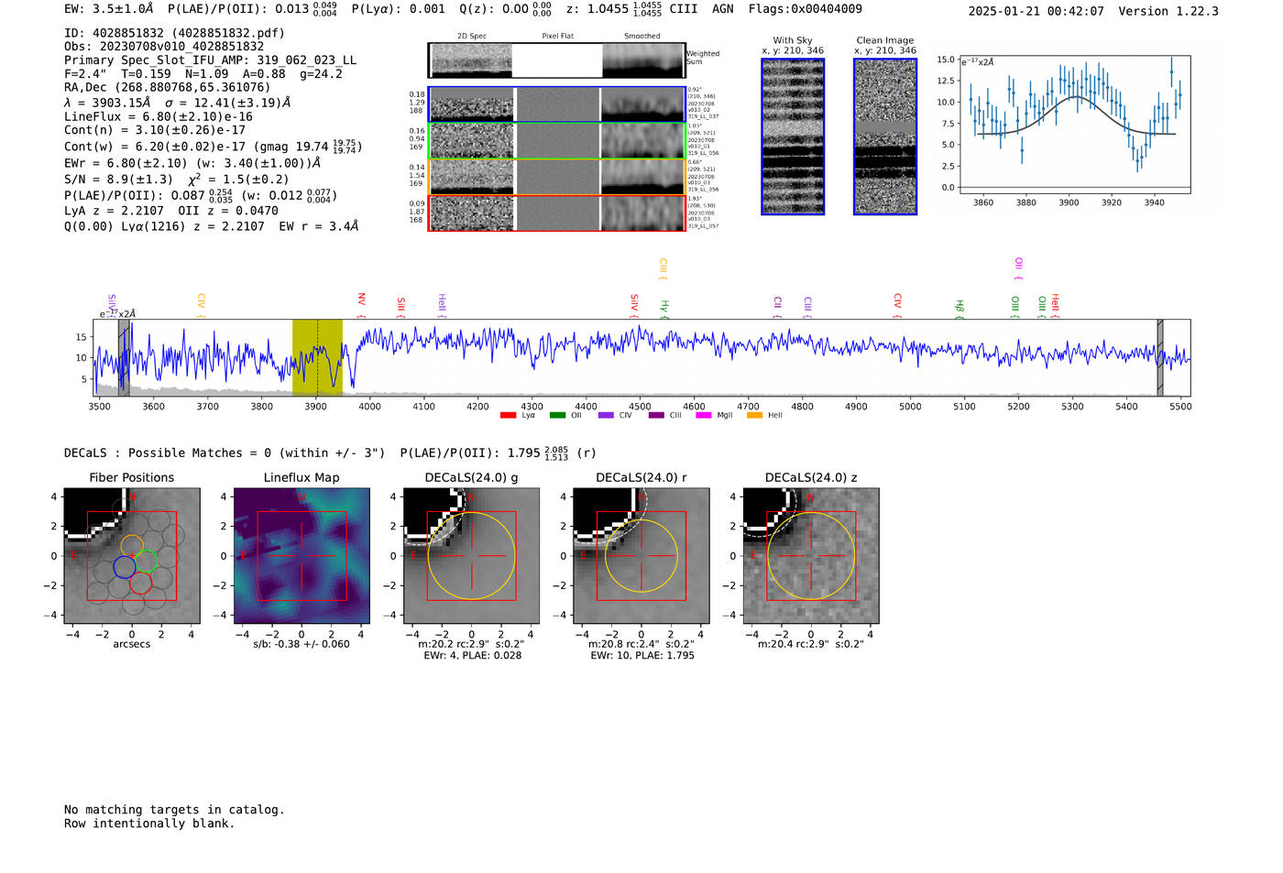Image resolution: width=1283 pixels, height=873 pixels.
Task: Click the LyA z = 2.2107 line
Action: point(171,211)
